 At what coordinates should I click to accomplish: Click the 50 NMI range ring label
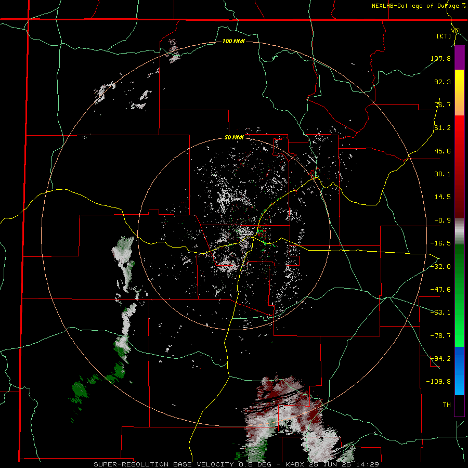(234, 138)
